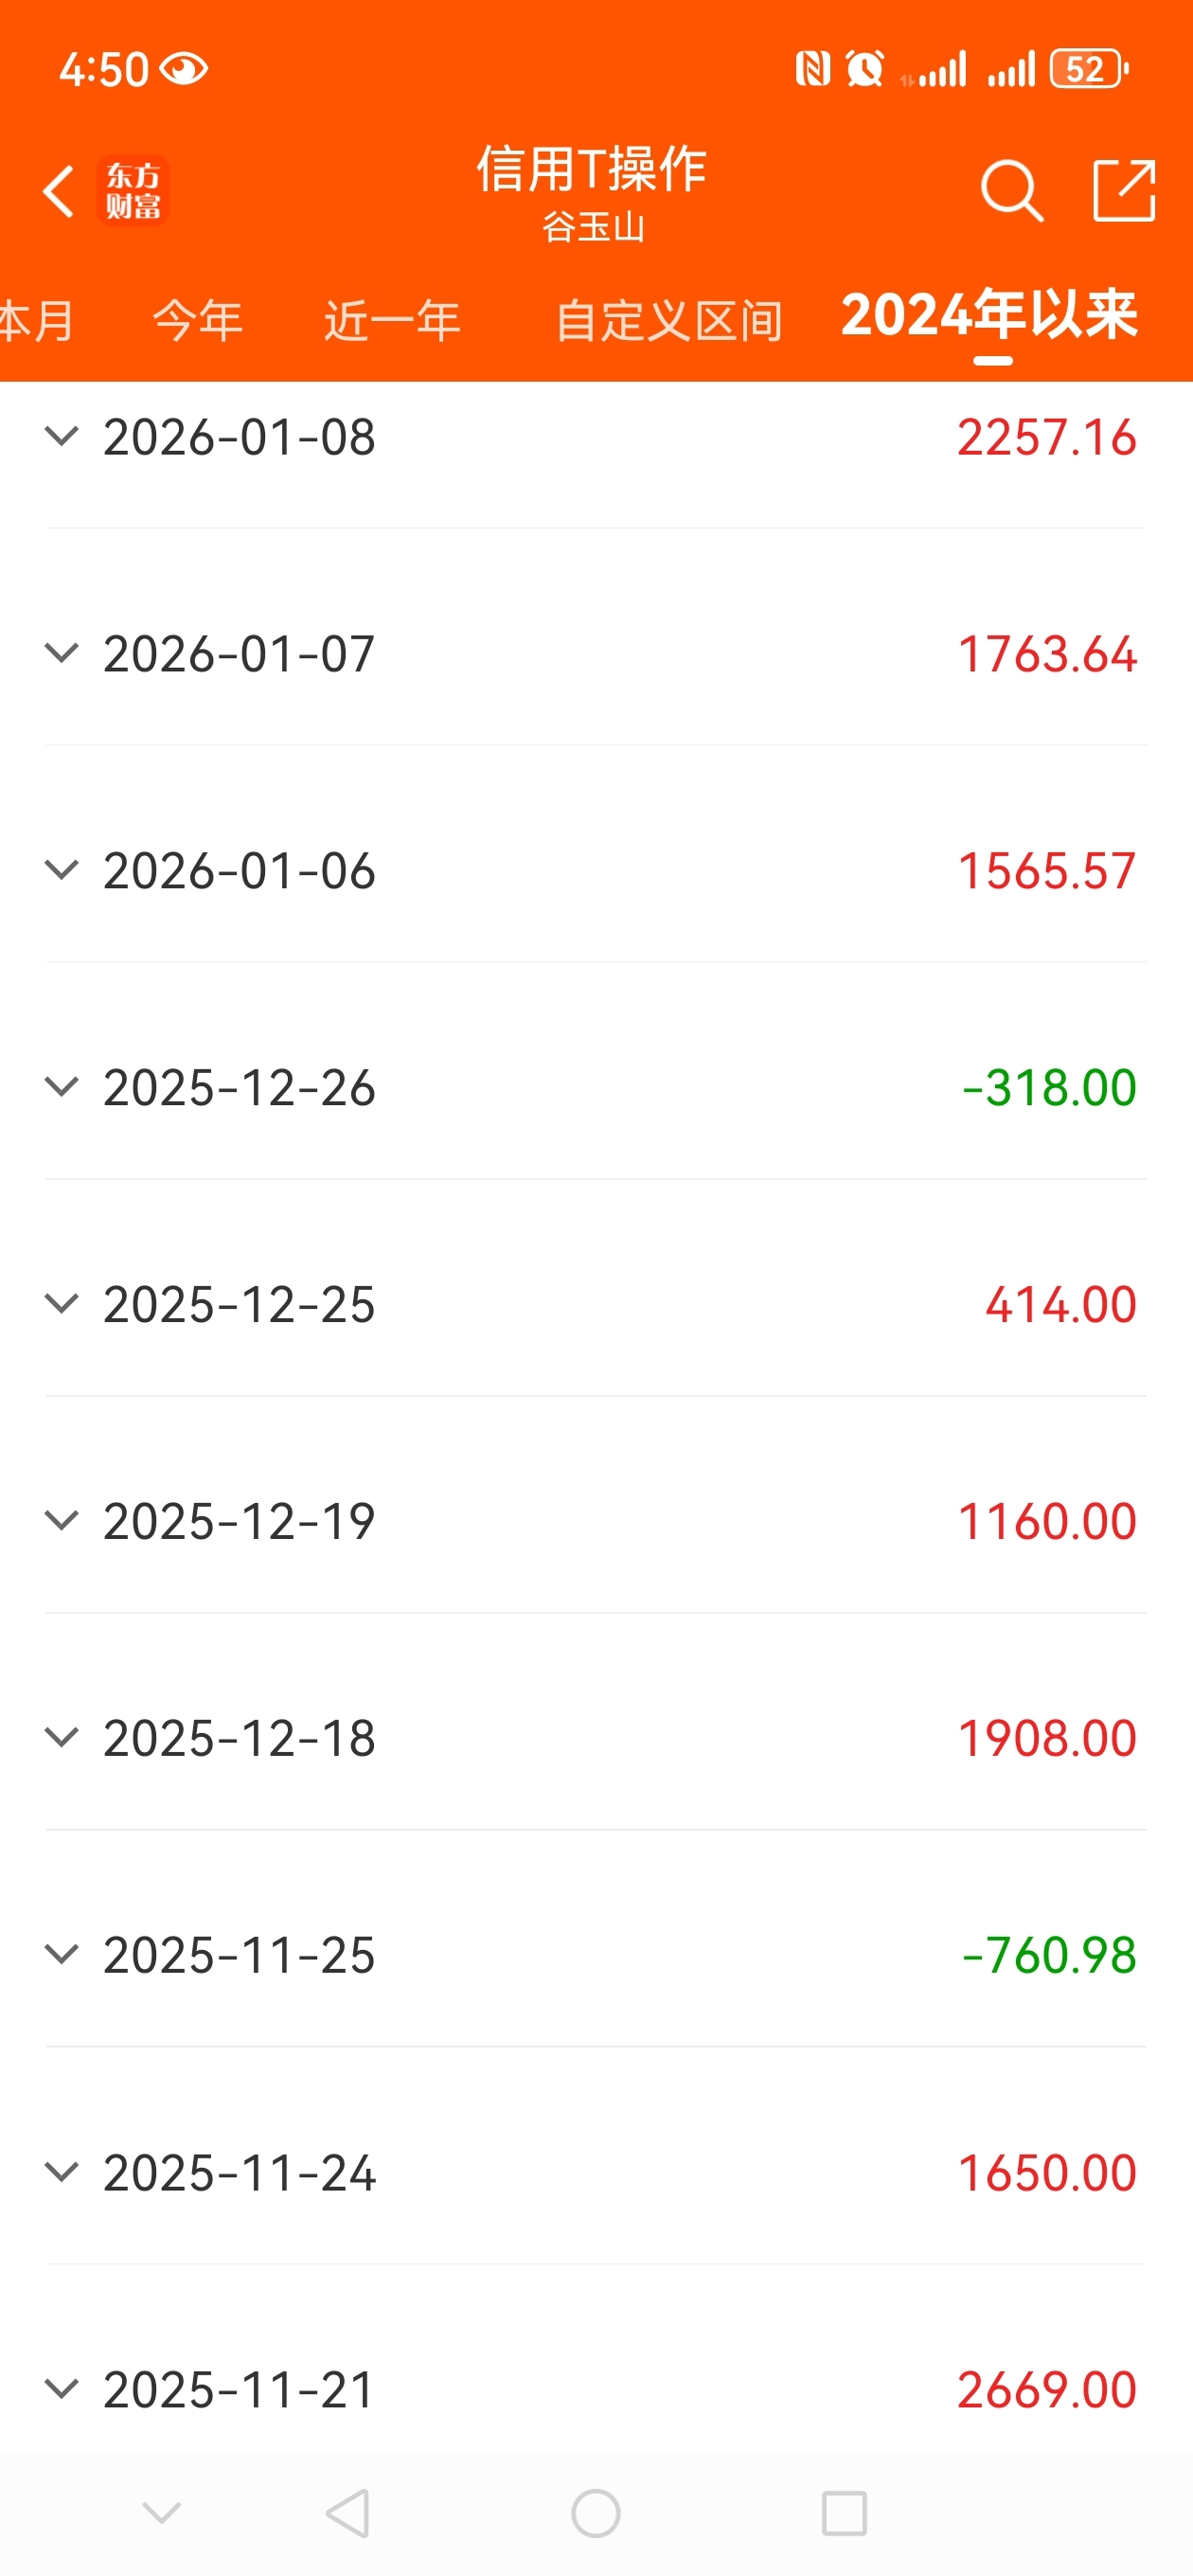Tap the 信用T操作 page title
Viewport: 1193px width, 2576px height.
(592, 168)
